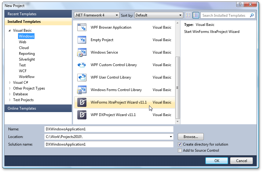Enable Add to Source Control checkbox
This screenshot has height=173, width=263.
180,150
